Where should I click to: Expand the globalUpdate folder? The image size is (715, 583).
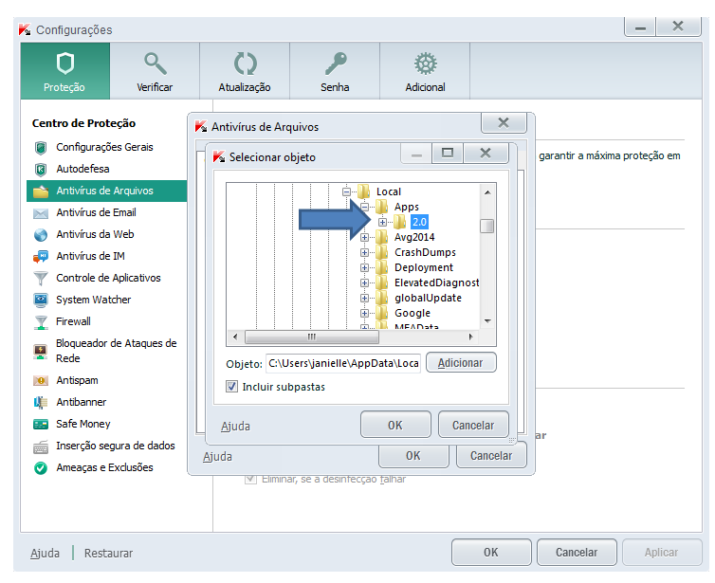(x=364, y=298)
